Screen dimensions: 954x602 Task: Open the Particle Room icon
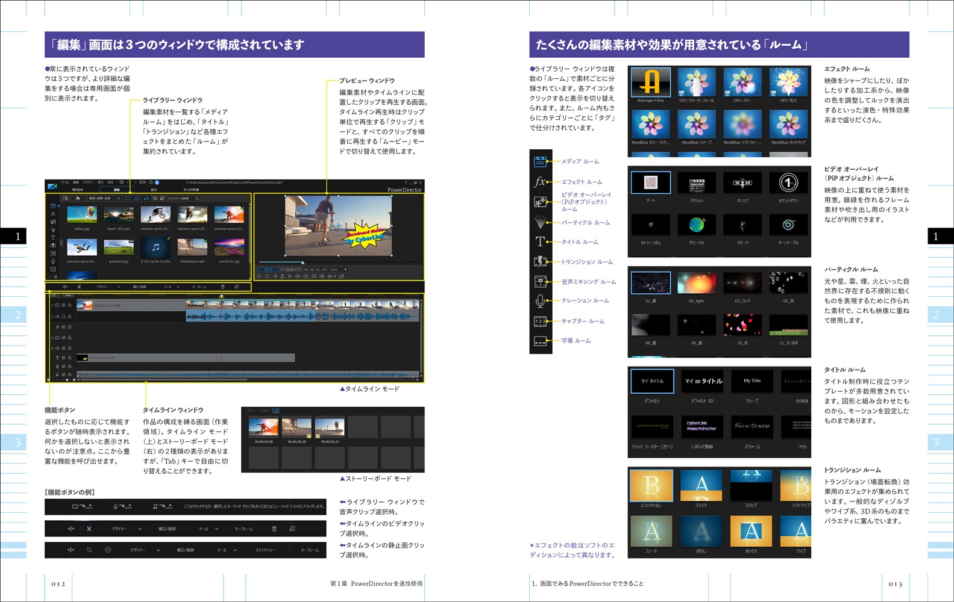tap(540, 222)
